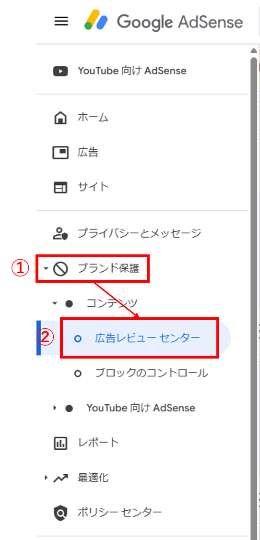The height and width of the screenshot is (540, 260).
Task: Click the YouTube play icon at top
Action: coord(60,71)
